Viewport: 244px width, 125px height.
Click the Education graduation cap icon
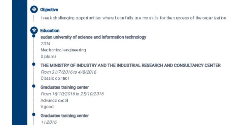click(x=34, y=30)
